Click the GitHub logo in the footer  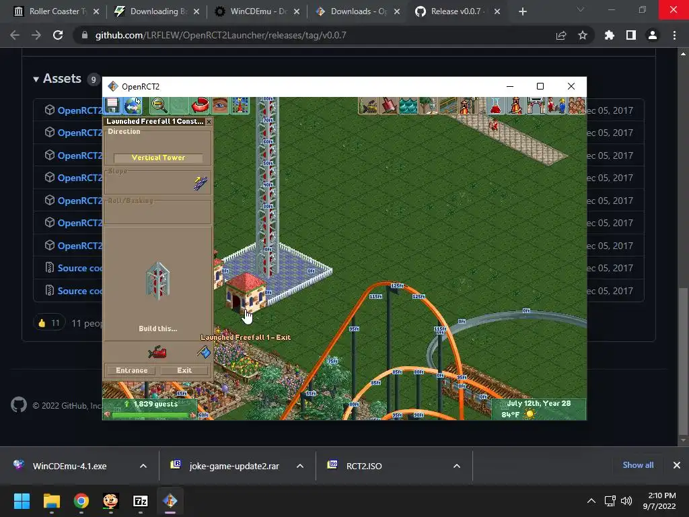pos(18,405)
